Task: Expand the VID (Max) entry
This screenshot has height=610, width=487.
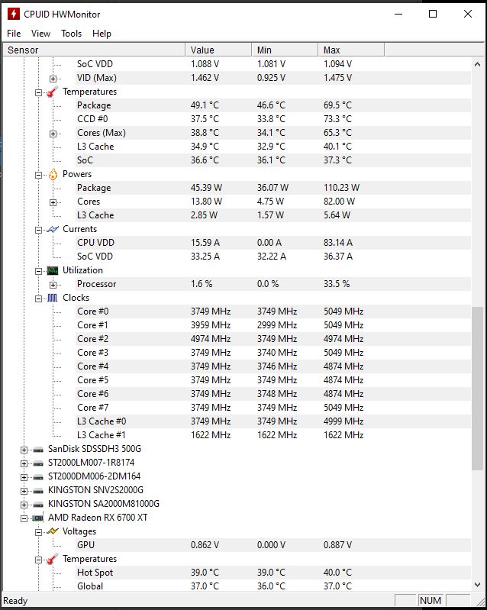Action: tap(53, 79)
